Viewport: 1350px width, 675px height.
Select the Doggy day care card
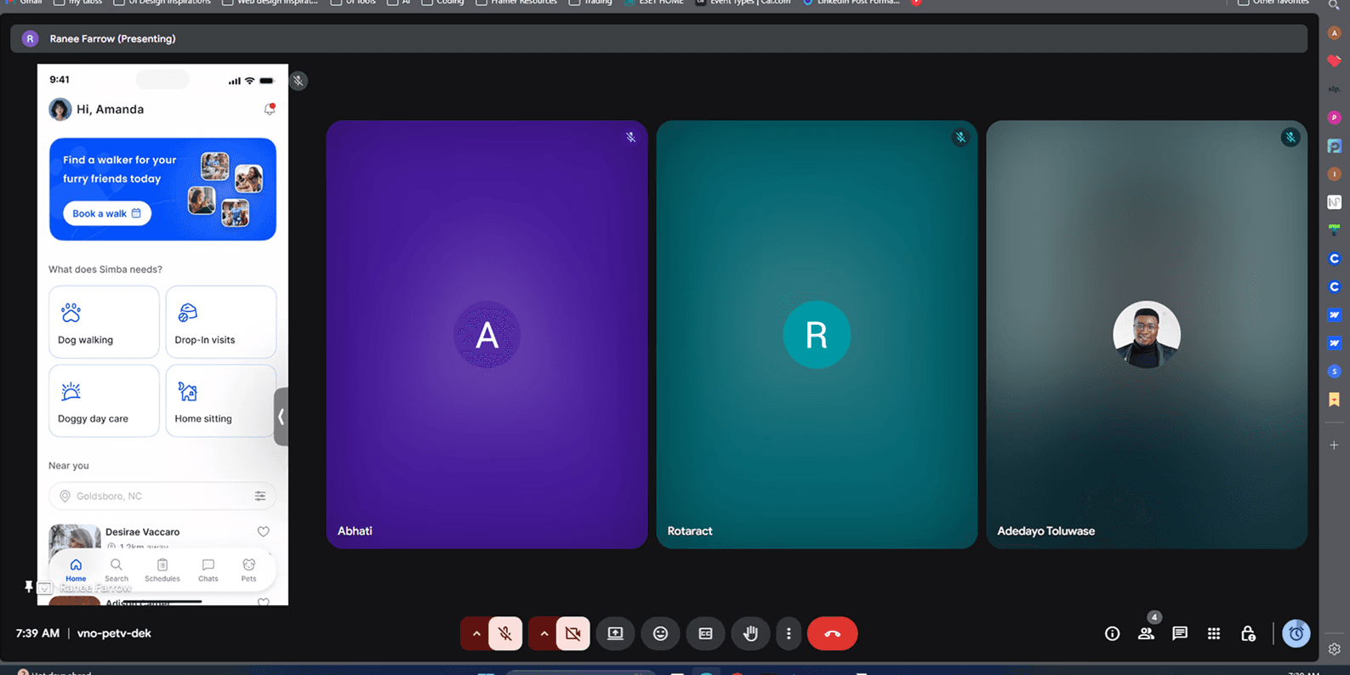pos(104,400)
